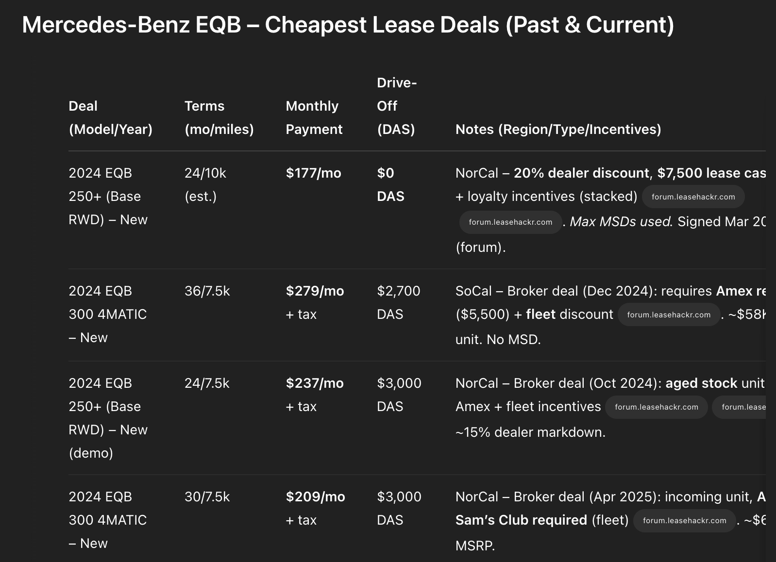Click the Terms (mo/miles) column header
This screenshot has height=562, width=776.
[x=219, y=117]
